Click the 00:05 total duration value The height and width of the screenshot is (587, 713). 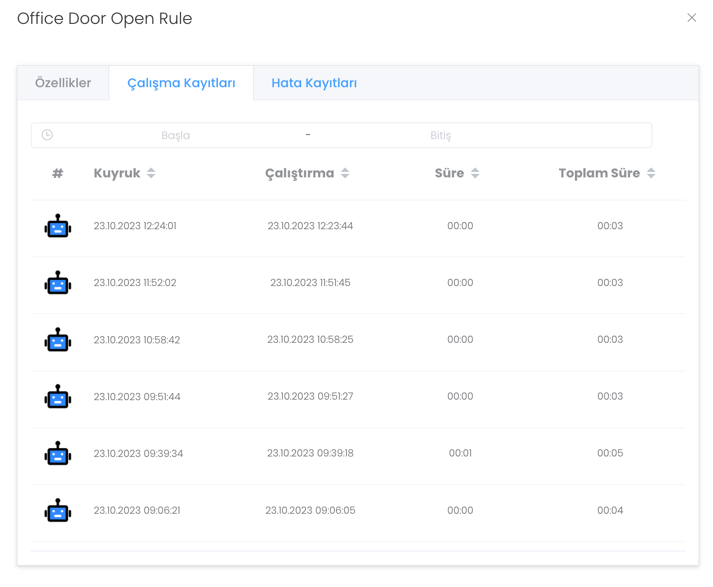[610, 453]
